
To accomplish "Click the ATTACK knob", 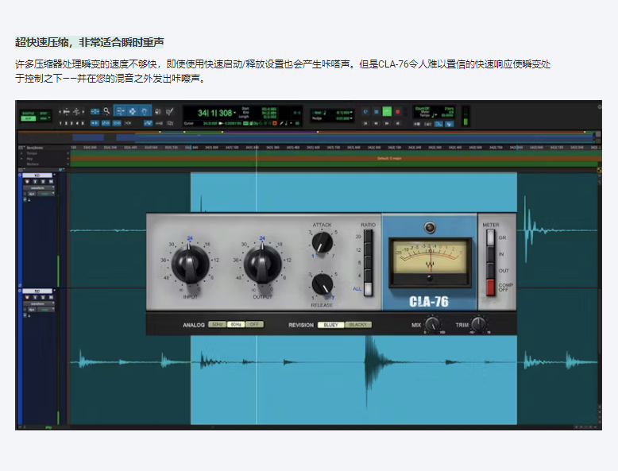I will click(x=323, y=242).
